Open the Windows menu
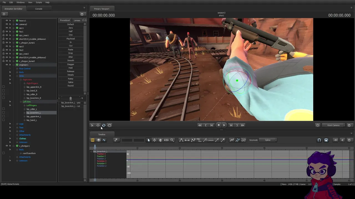 tap(20, 2)
